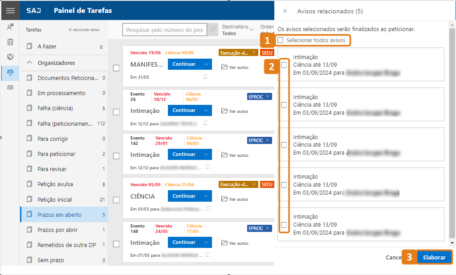Remove the EPROC tag on the Evento 142 card
Screen dimensions: 456x275
click(x=268, y=140)
